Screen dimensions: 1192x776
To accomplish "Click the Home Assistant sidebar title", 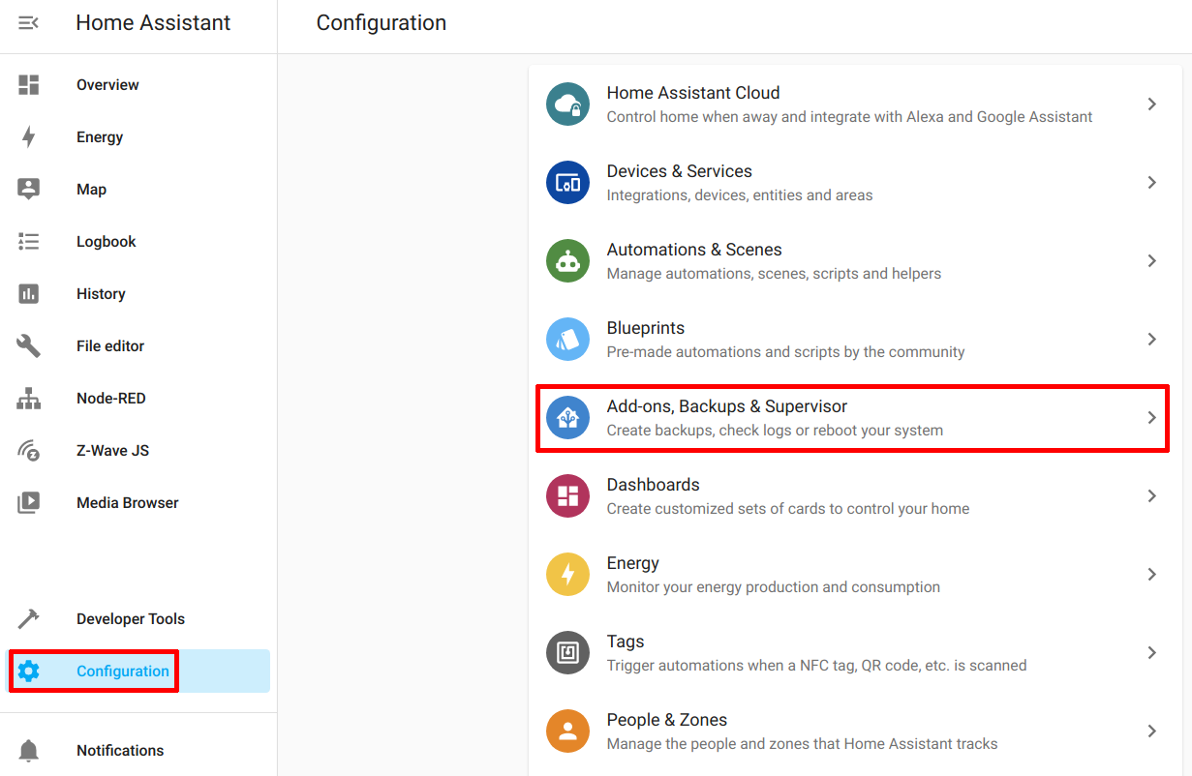I will (153, 23).
